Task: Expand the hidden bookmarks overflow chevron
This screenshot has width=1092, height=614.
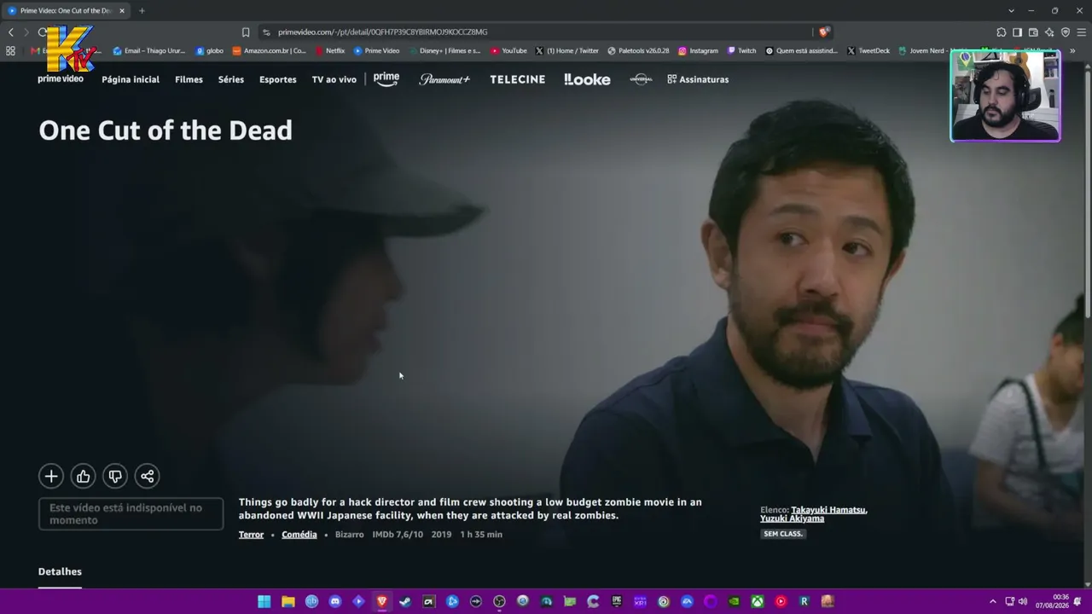Action: click(1072, 51)
